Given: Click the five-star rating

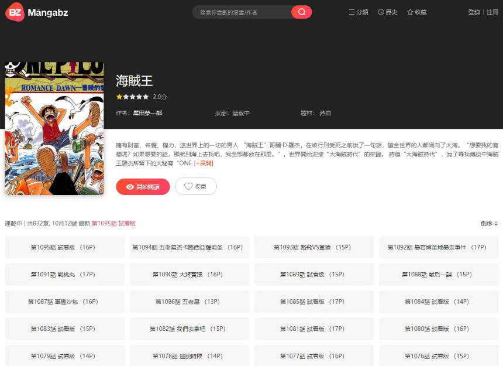Looking at the screenshot, I should click(133, 97).
